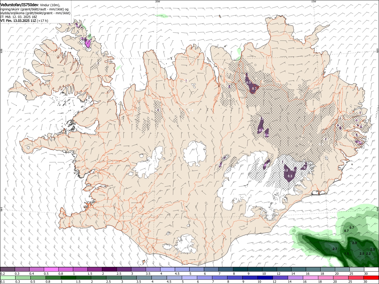Click the medium green swatch between 0.5 and 0.8 in the lower legend

[x=38, y=278]
